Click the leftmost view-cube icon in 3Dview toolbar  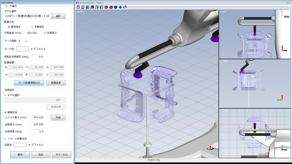click(78, 7)
